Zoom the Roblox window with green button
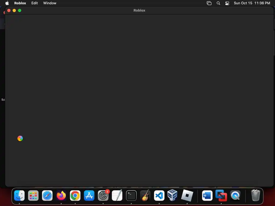 (x=20, y=10)
